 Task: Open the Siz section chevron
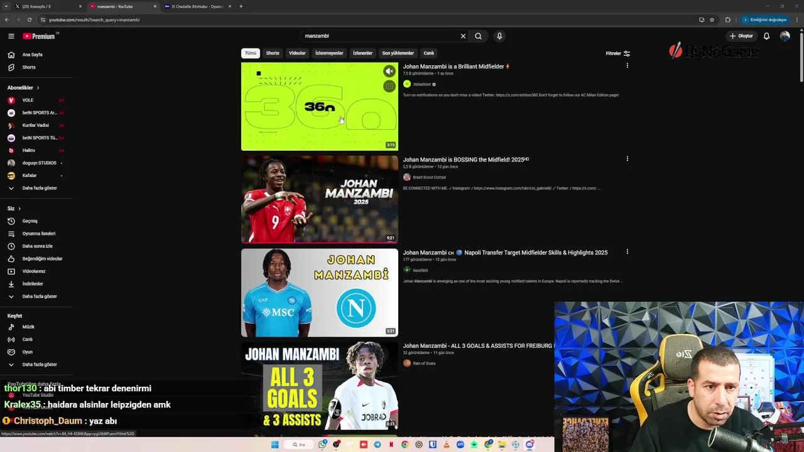pyautogui.click(x=19, y=208)
